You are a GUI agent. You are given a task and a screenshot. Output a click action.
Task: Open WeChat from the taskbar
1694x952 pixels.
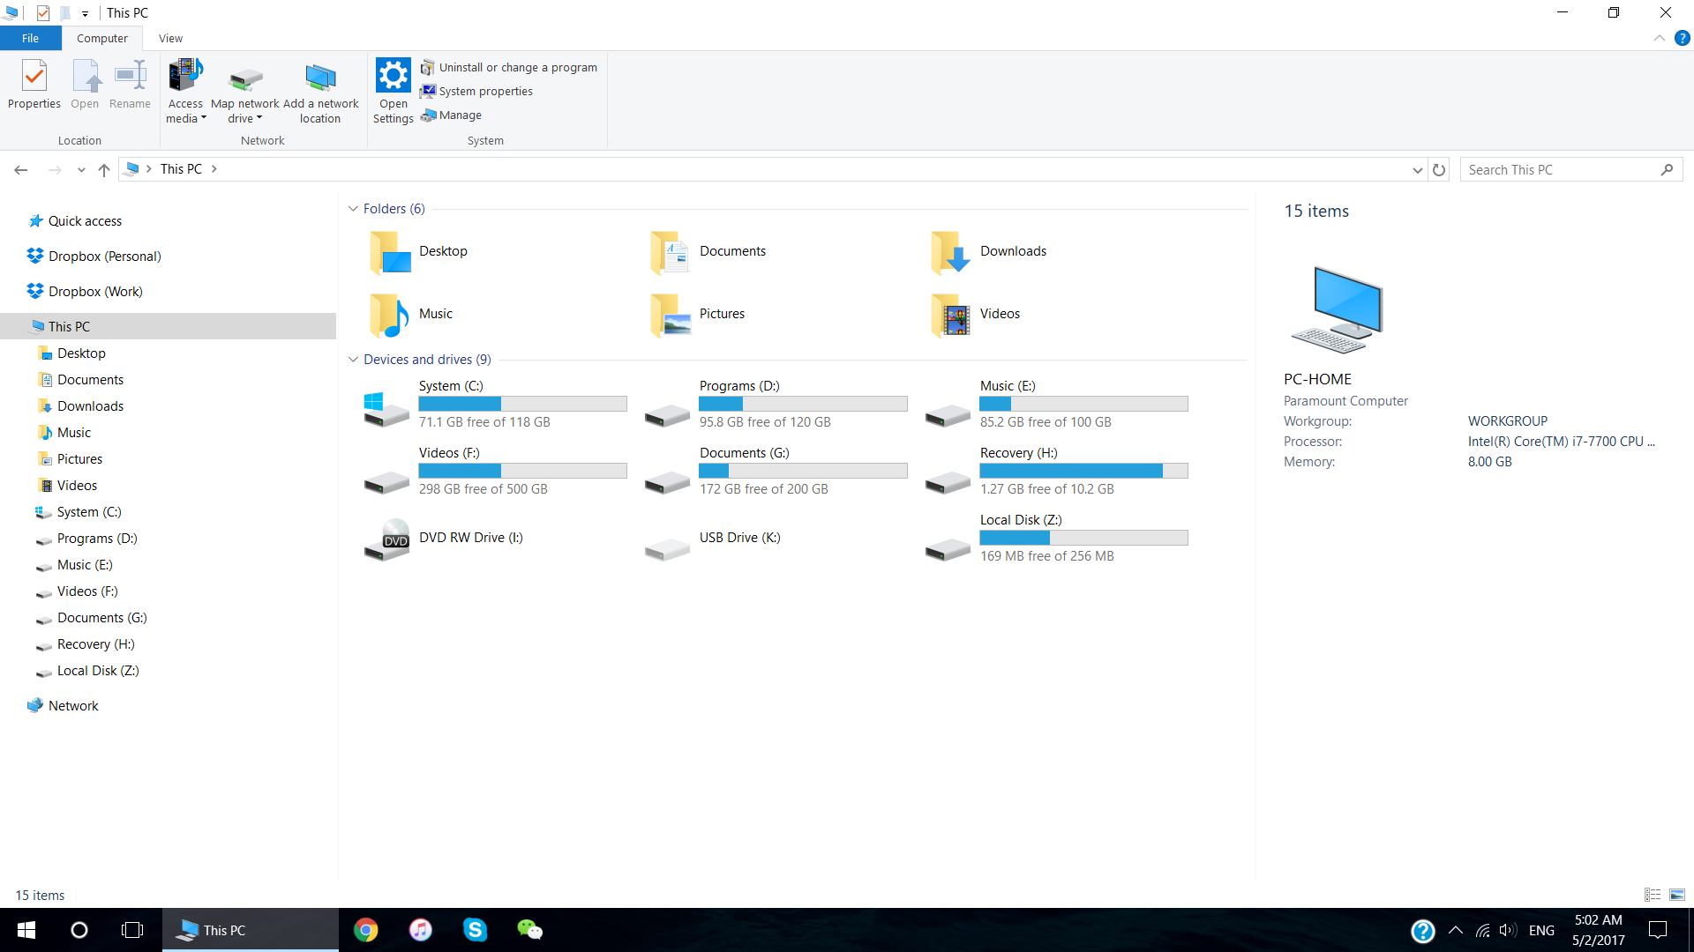(529, 929)
